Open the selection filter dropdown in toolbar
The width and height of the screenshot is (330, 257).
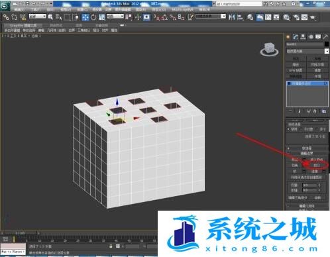38,17
